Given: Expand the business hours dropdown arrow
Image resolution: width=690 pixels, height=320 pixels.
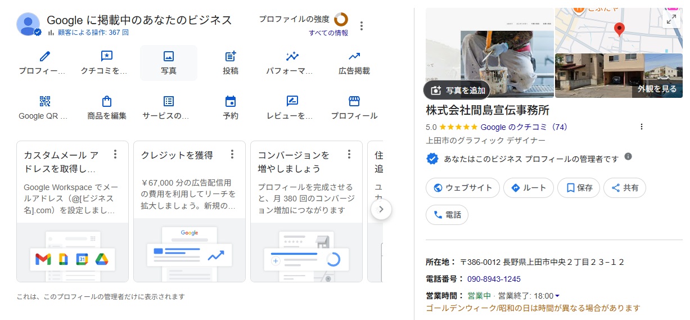Looking at the screenshot, I should click(557, 296).
